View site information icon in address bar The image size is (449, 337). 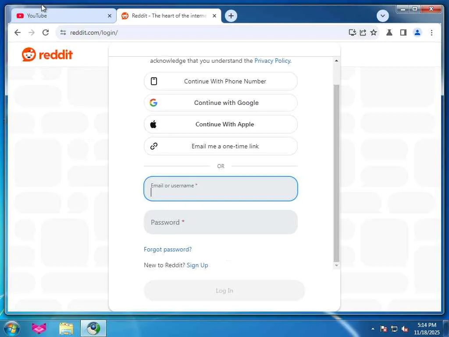tap(63, 32)
